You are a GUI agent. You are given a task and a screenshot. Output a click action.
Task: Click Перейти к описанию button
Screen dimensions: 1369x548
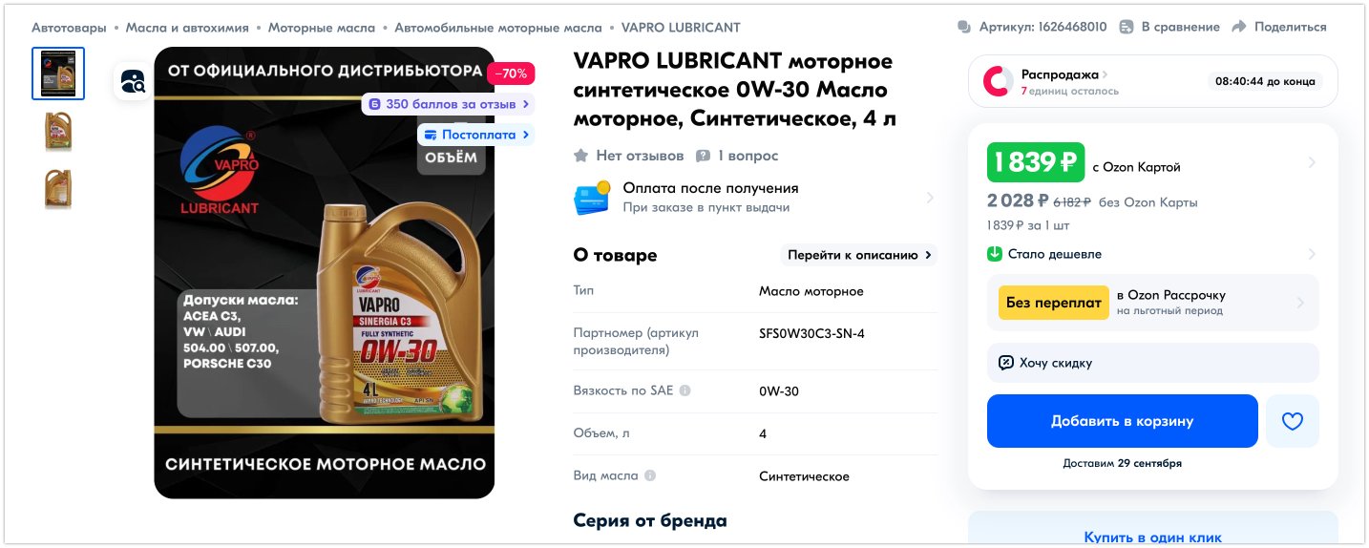click(859, 255)
